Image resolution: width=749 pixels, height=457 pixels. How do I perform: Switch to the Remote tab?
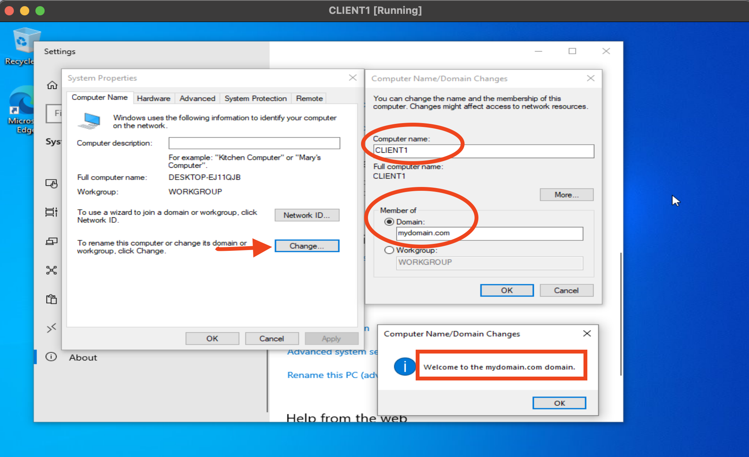(x=309, y=98)
